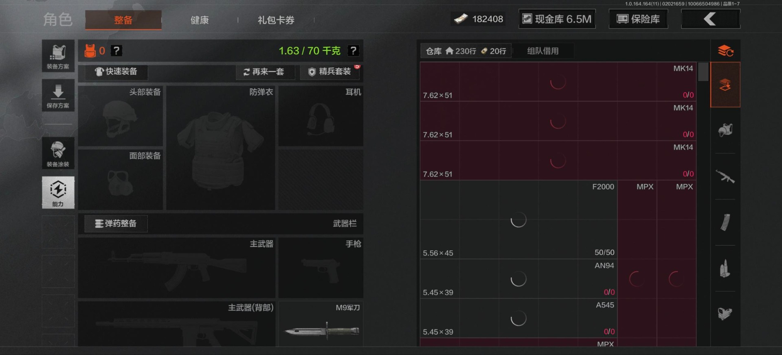
Task: Click the 弹药整备 button
Action: pos(116,224)
